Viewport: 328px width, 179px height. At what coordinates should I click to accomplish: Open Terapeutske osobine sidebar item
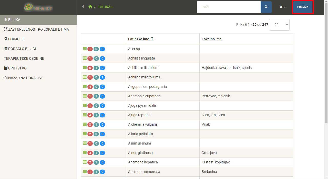(24, 58)
